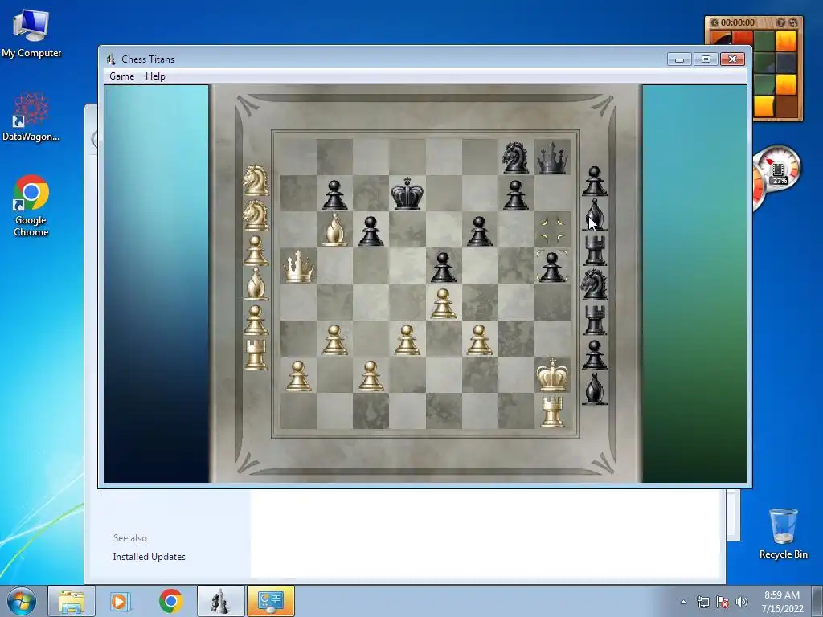Click the volume speaker tray icon

[742, 602]
